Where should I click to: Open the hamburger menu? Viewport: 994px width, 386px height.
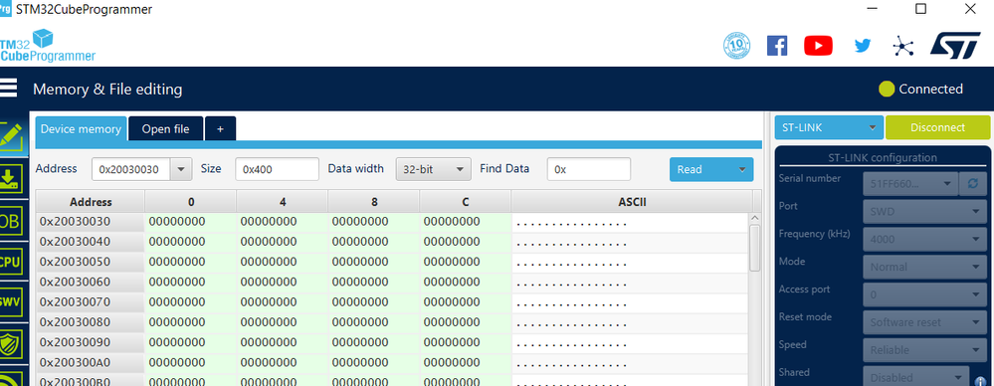click(x=8, y=89)
